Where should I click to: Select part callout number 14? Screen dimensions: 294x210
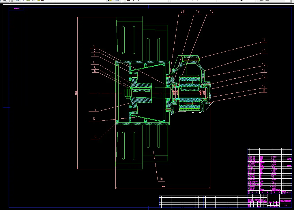264,70
